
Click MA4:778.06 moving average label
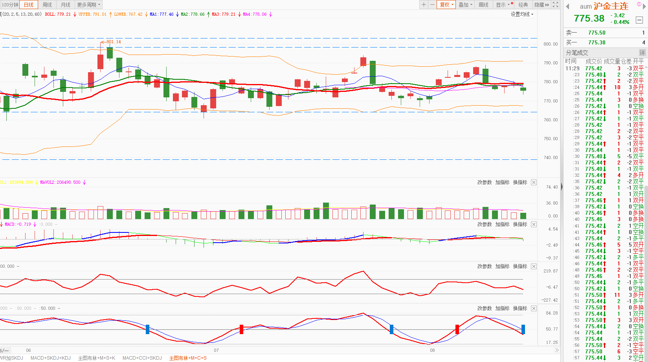click(255, 14)
